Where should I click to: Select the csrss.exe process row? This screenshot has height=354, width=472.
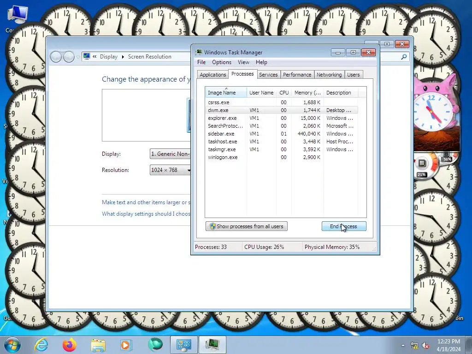[x=282, y=102]
